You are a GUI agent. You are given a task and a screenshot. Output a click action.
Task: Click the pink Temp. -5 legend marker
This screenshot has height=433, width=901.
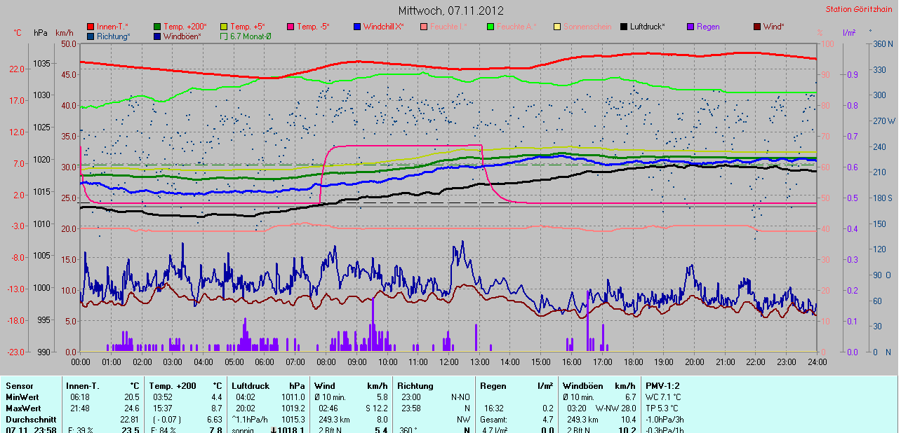(x=291, y=27)
